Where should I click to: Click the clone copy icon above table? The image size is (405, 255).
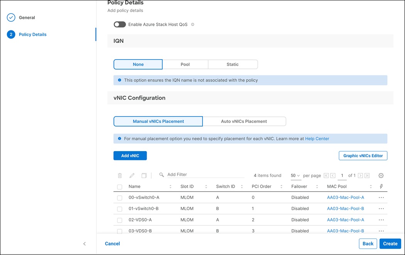click(x=144, y=175)
